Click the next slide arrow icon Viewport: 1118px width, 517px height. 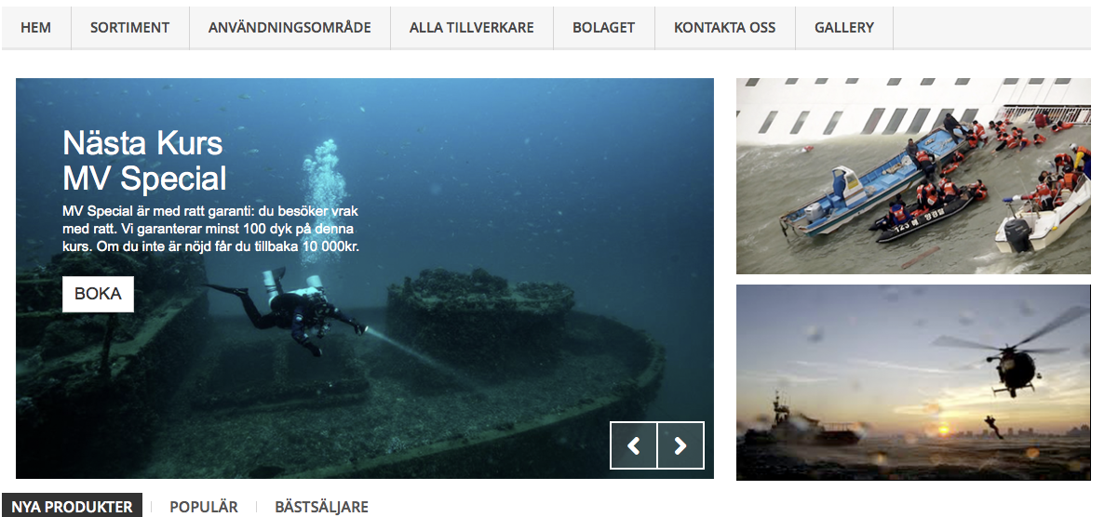pyautogui.click(x=680, y=445)
